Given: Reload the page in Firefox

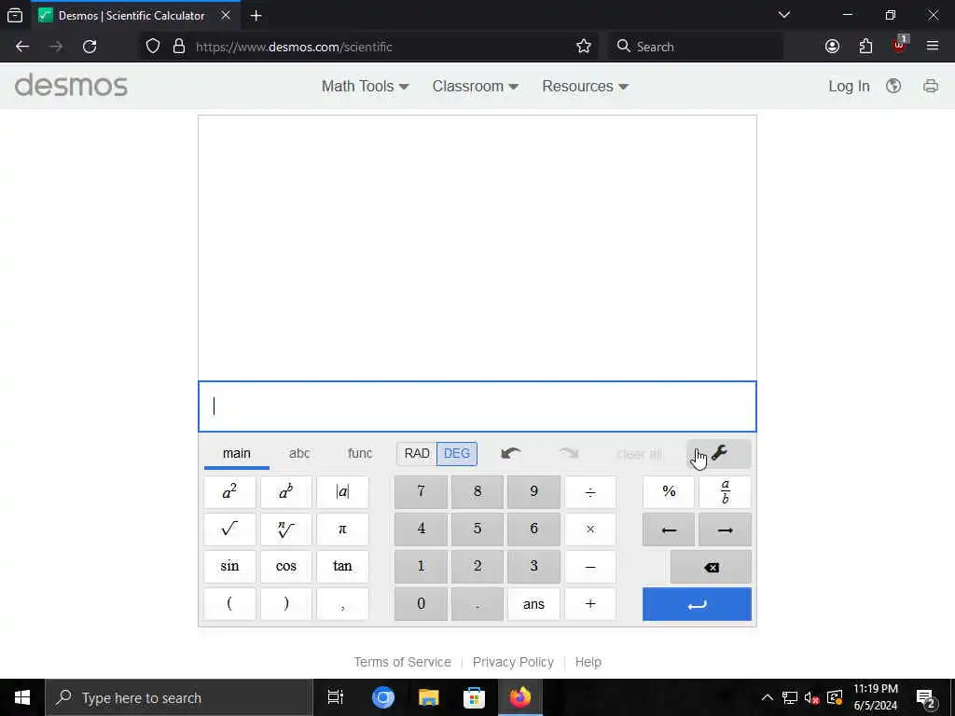Looking at the screenshot, I should [x=90, y=47].
